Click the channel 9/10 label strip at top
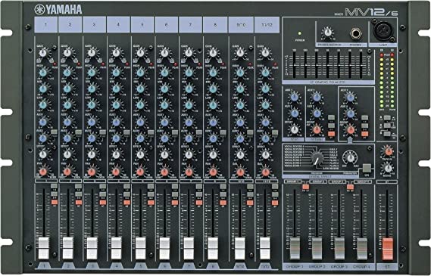Screen dimensions: 431x276 pos(241,25)
